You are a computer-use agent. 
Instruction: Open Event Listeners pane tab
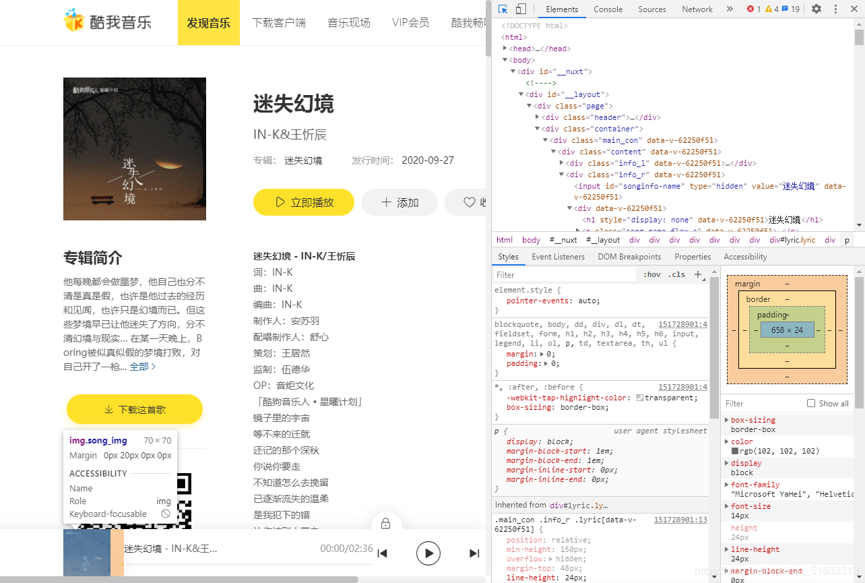click(x=558, y=257)
